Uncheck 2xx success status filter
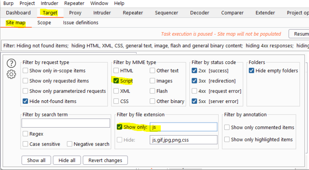 tap(194, 70)
